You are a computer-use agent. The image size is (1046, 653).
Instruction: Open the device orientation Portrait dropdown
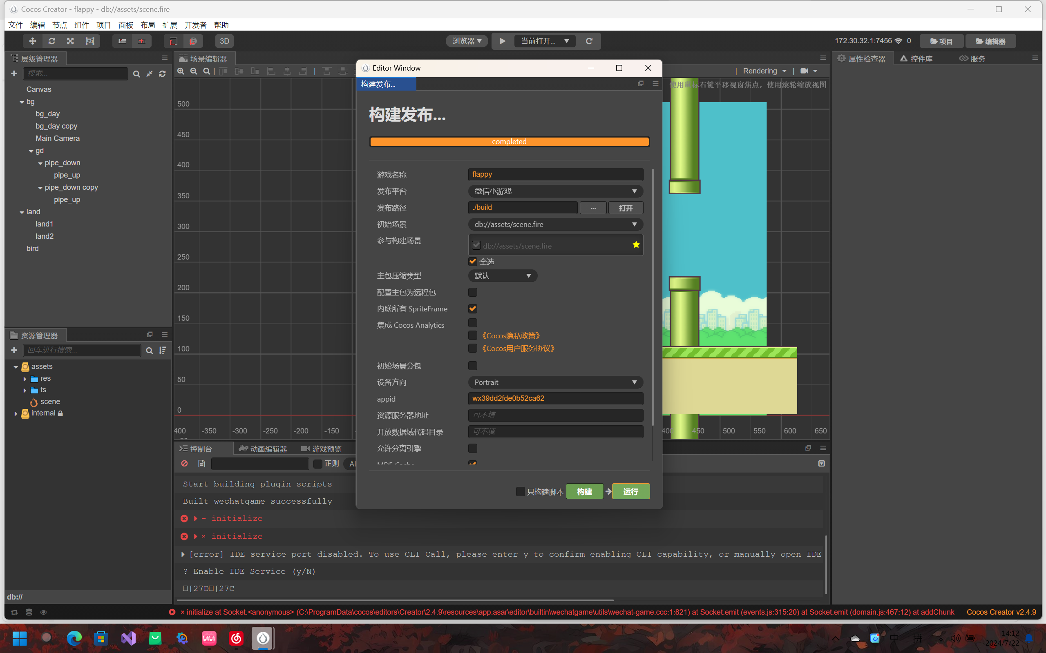click(555, 382)
